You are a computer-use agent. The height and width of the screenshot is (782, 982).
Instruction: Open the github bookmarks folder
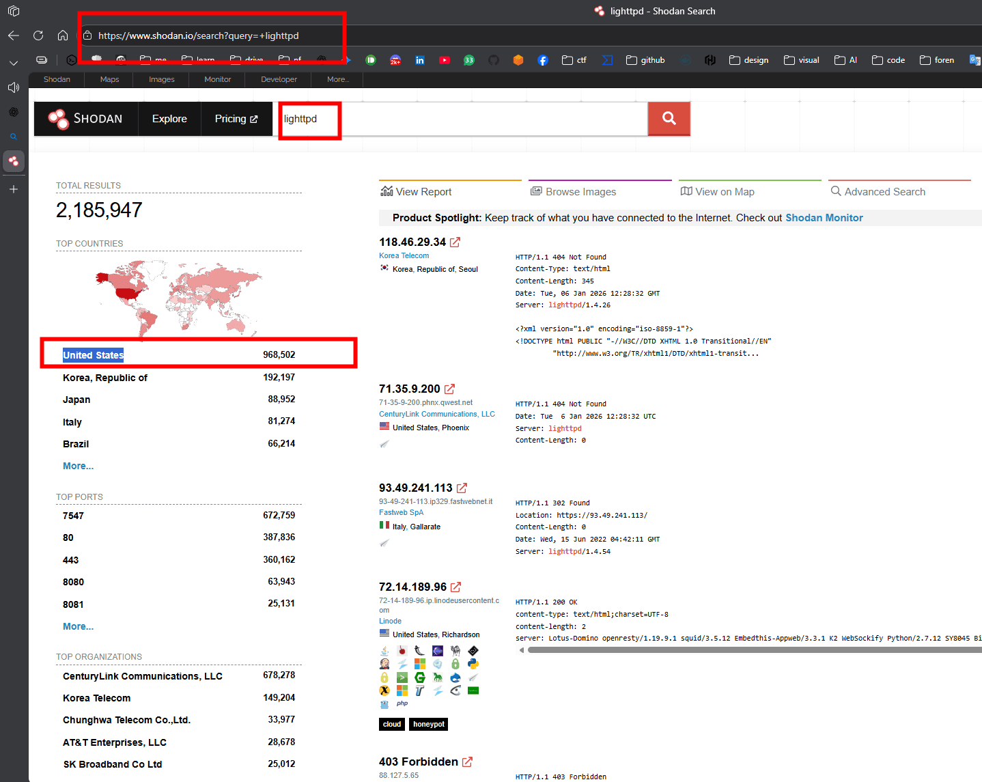(x=645, y=60)
